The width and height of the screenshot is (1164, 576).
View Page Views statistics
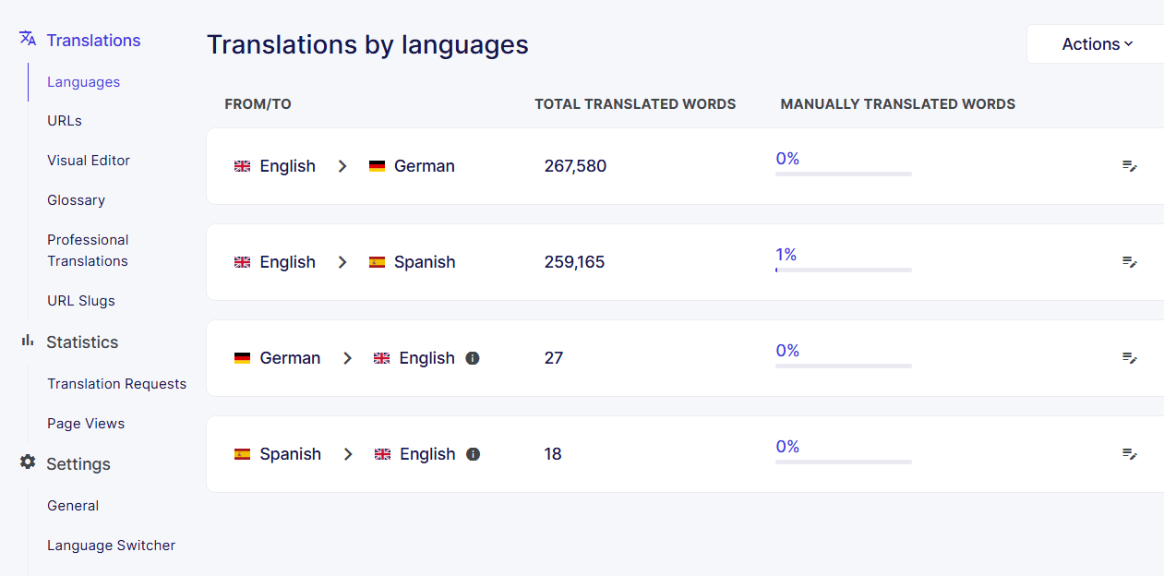[x=86, y=424]
